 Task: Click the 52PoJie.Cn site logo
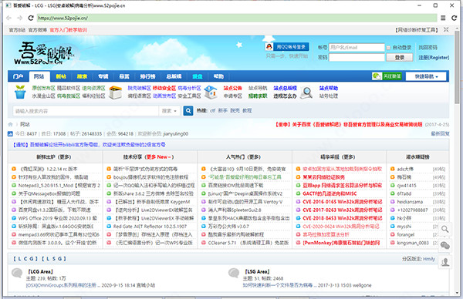coord(43,53)
